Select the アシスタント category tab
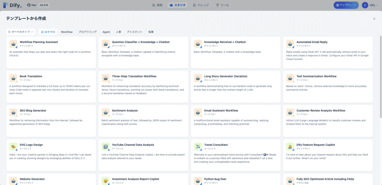This screenshot has width=382, height=185. tap(135, 32)
